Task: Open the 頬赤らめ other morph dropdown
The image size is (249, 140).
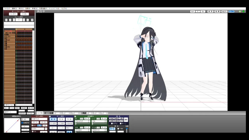Action: click(99, 130)
